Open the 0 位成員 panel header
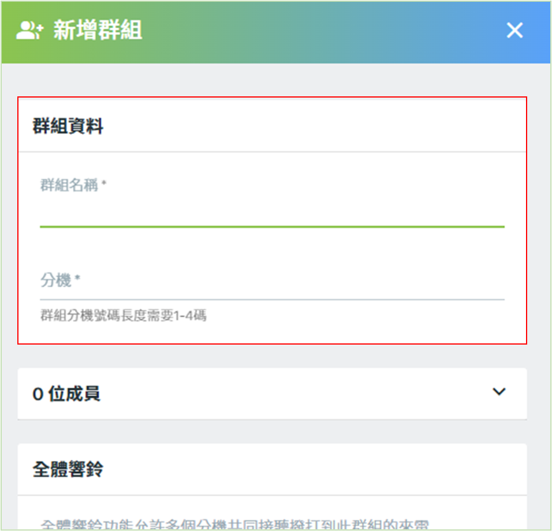The image size is (552, 531). 272,394
